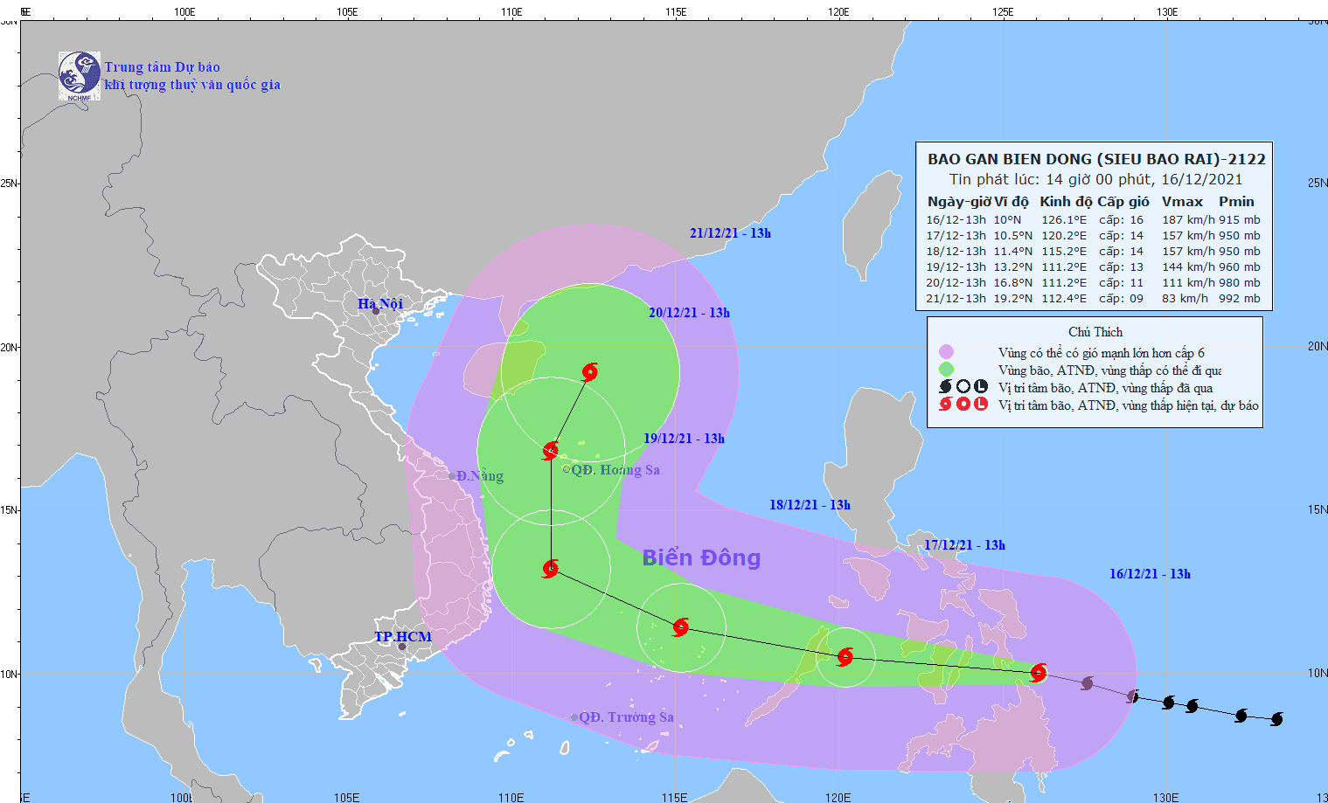Click the map label '20/12/21 - 13h'
Screen dimensions: 1328x803
pyautogui.click(x=689, y=313)
